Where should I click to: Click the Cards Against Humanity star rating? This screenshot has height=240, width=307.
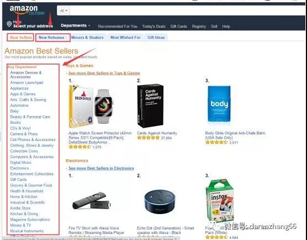pos(148,138)
